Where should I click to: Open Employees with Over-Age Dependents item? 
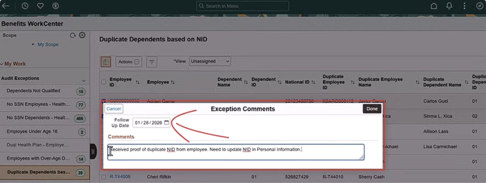tap(38, 158)
